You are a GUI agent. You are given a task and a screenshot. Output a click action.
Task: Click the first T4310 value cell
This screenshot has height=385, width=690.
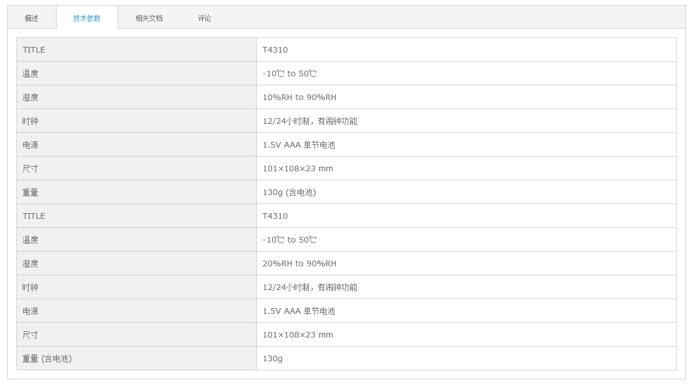click(x=467, y=50)
